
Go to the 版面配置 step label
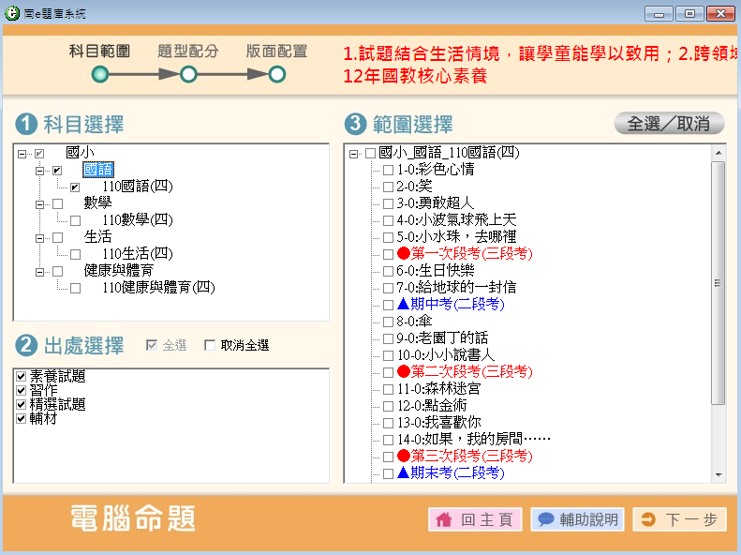pos(277,51)
